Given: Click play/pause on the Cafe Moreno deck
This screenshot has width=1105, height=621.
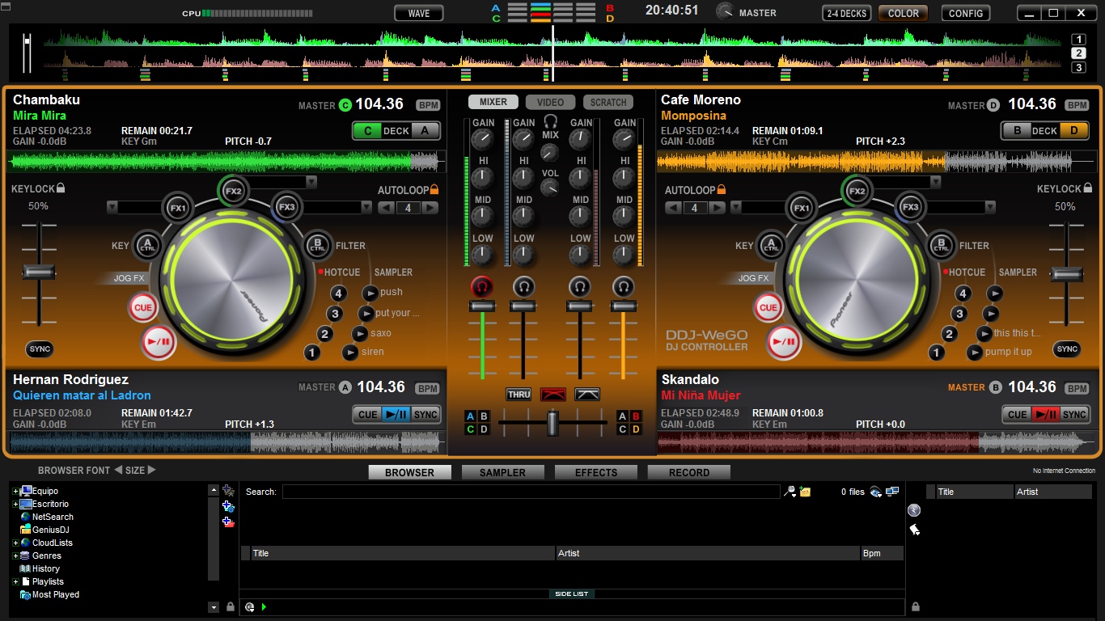Looking at the screenshot, I should pyautogui.click(x=785, y=342).
